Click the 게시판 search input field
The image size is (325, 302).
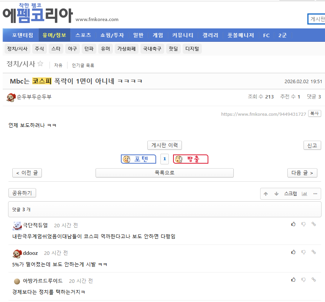(x=317, y=19)
